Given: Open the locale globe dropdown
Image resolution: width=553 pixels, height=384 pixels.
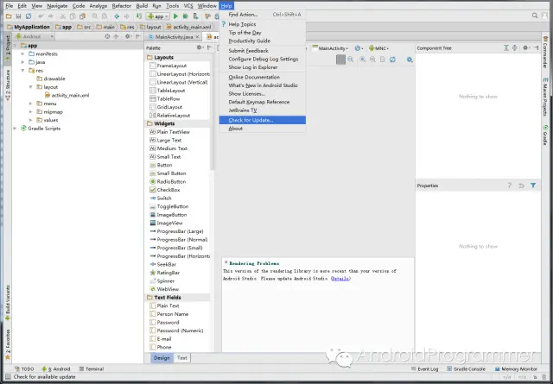Looking at the screenshot, I should click(x=359, y=48).
